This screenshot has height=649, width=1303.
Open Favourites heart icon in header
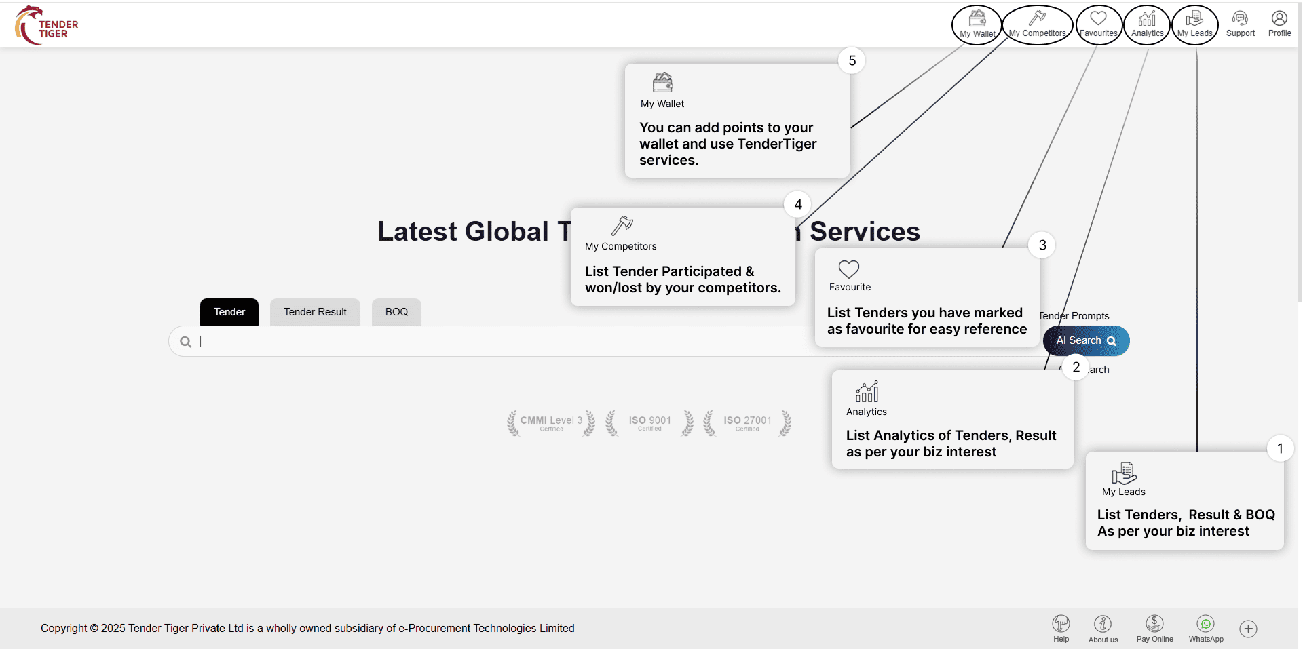(1098, 24)
